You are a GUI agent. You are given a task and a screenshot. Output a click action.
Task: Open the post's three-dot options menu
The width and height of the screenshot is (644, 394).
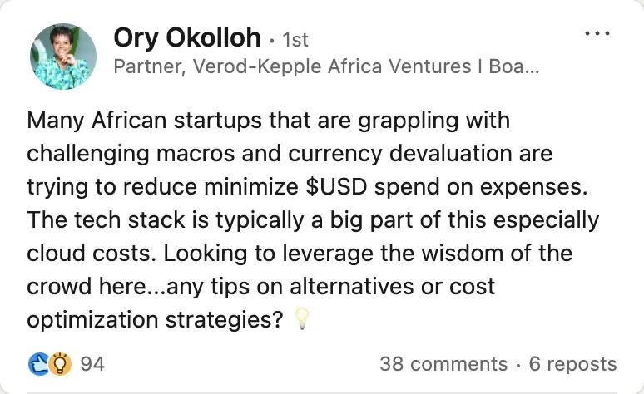[597, 35]
